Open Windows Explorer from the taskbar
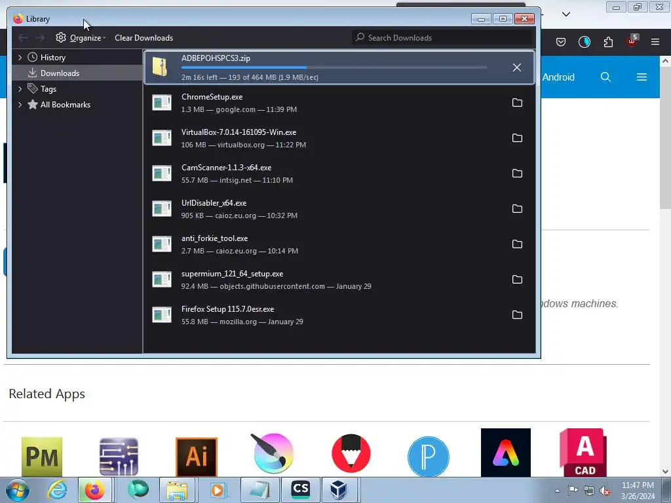 coord(177,490)
